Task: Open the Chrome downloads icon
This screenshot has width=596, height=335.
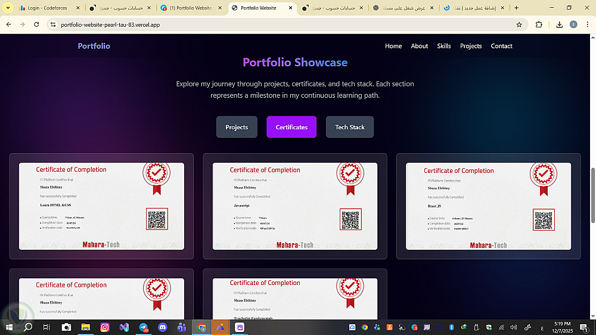Action: pyautogui.click(x=559, y=24)
